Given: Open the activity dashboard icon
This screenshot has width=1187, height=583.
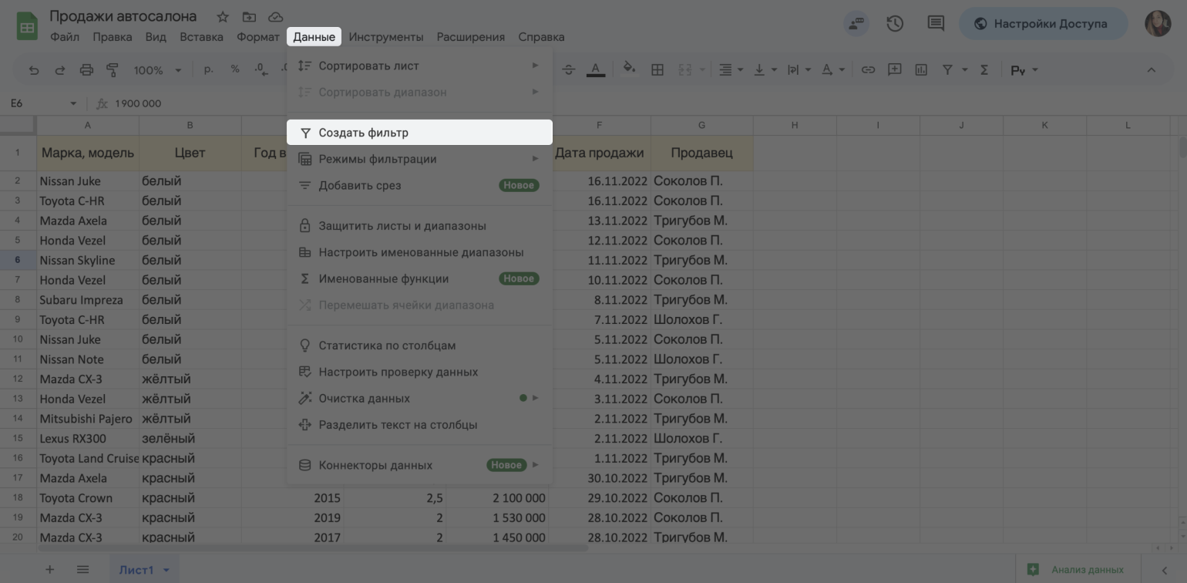Looking at the screenshot, I should pos(856,23).
